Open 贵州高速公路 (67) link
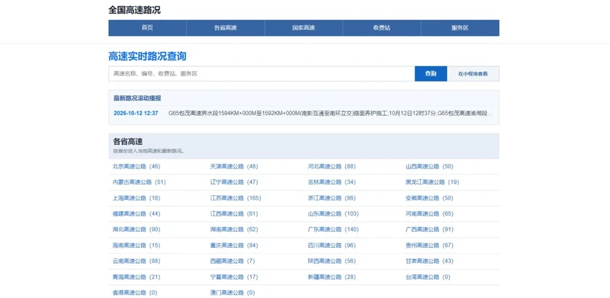 coord(429,245)
